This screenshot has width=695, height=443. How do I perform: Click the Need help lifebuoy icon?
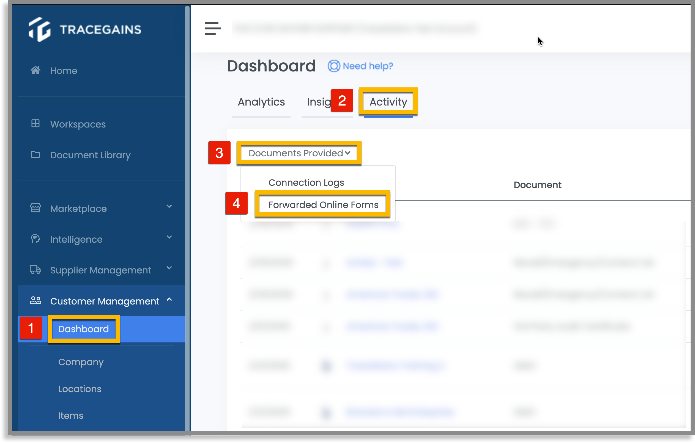point(334,66)
